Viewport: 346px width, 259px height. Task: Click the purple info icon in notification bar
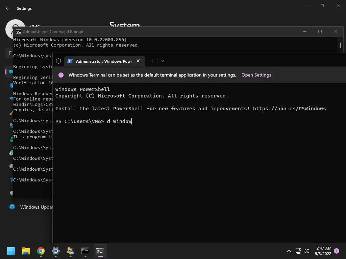[x=61, y=75]
